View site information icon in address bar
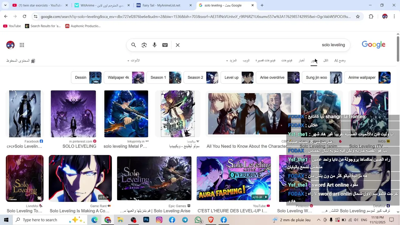This screenshot has width=400, height=225. pyautogui.click(x=35, y=17)
